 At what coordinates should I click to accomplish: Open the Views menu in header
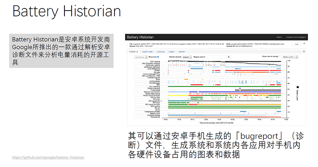[279, 37]
